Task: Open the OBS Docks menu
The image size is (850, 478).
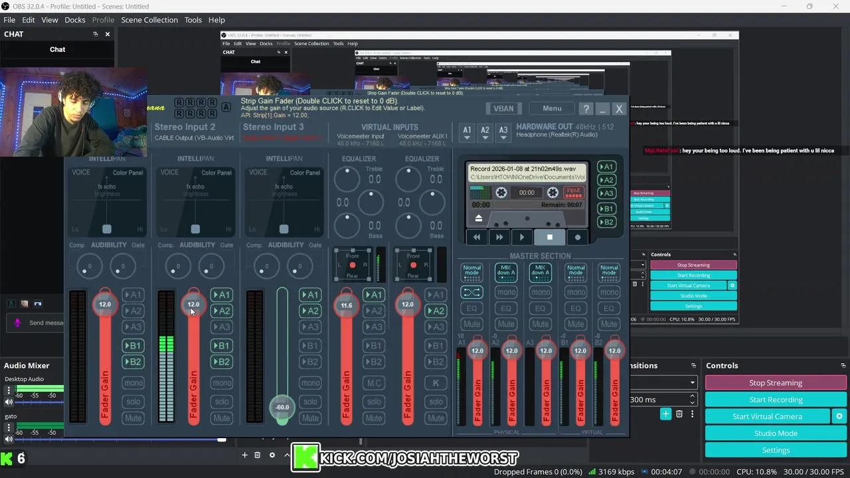Action: pos(75,20)
